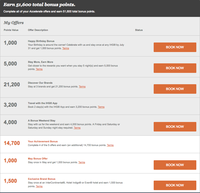Click BOOK NOW for May Bonus Offer
The image size is (200, 193).
175,165
